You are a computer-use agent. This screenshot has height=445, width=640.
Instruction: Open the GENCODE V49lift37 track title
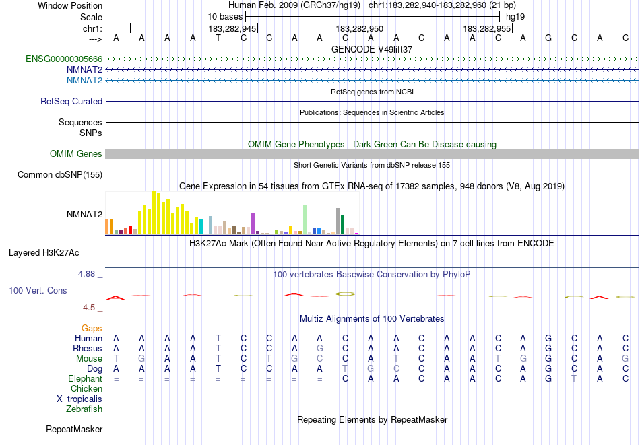[x=372, y=49]
